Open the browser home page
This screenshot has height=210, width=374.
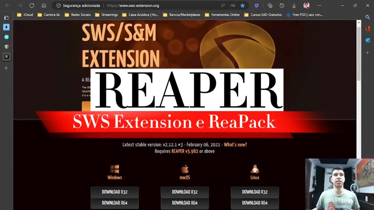tap(44, 6)
